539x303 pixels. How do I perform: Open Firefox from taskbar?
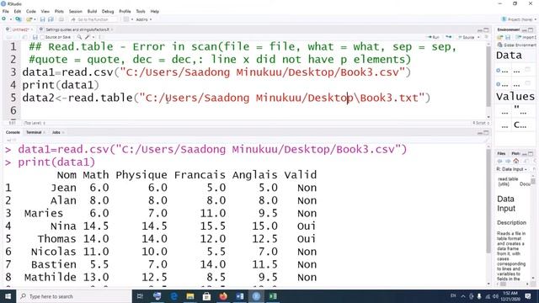(x=223, y=296)
